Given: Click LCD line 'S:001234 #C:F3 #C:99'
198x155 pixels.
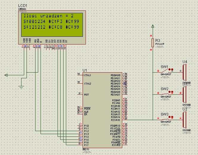Looking at the screenshot, I should 51,22.
